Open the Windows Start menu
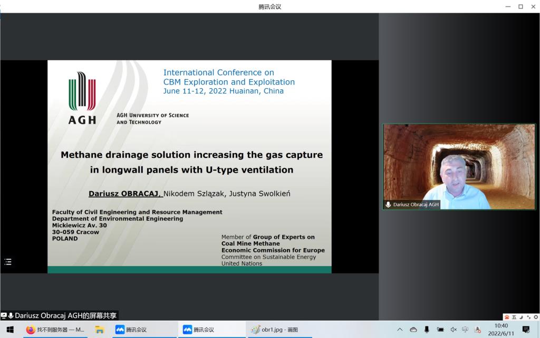This screenshot has height=338, width=540. [9, 330]
